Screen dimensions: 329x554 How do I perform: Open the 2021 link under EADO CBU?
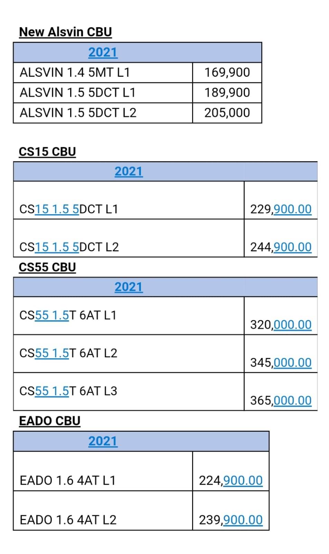(103, 441)
